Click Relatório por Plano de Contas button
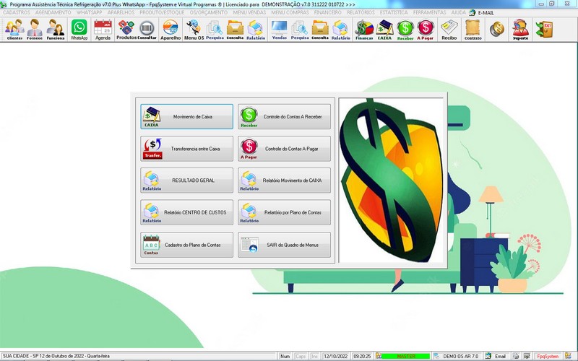The height and width of the screenshot is (361, 578). pyautogui.click(x=284, y=212)
